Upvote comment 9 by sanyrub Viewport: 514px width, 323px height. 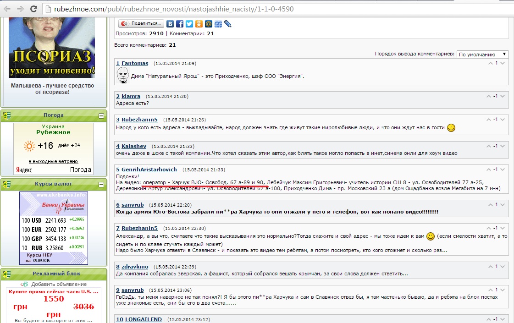coord(491,290)
